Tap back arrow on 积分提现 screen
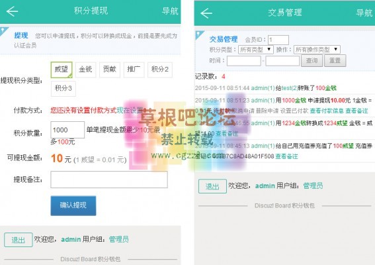This screenshot has height=265, width=375. point(12,11)
